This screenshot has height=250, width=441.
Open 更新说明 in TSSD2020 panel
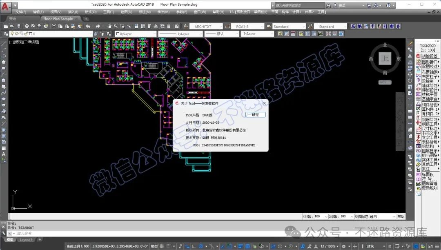click(430, 188)
